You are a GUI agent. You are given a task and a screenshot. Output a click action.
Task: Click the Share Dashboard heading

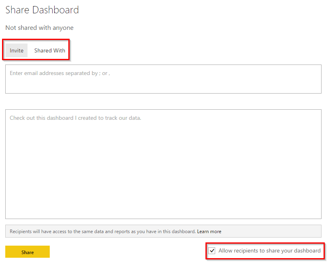coord(42,10)
